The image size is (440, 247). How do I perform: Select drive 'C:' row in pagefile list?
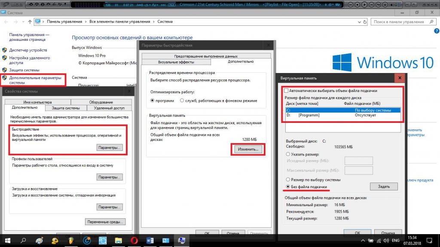coord(343,110)
